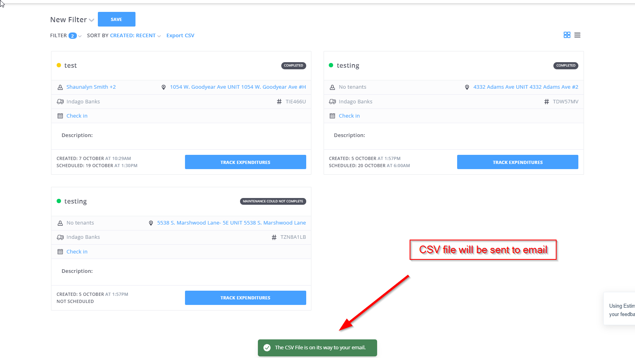
Task: Click vendor truck icon on Marshwood card
Action: click(60, 237)
